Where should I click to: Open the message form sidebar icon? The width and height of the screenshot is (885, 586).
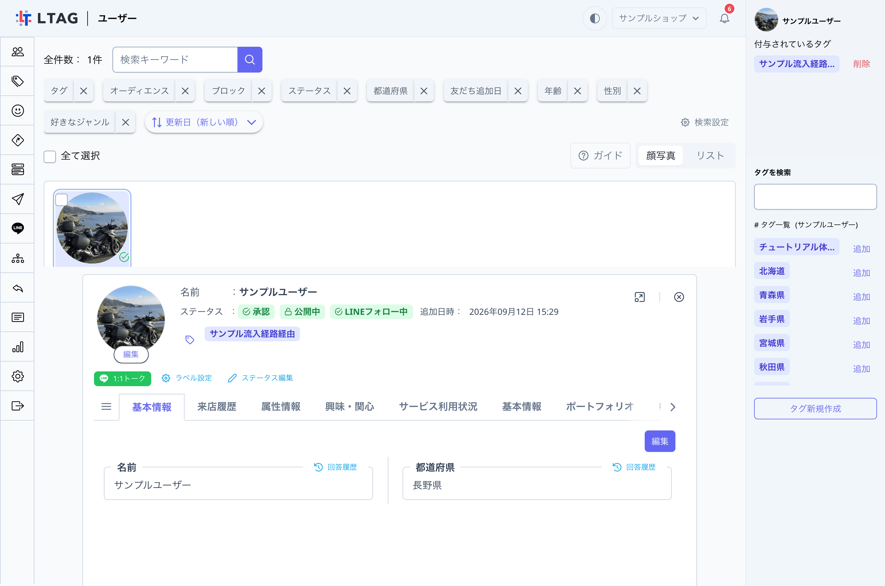[18, 317]
